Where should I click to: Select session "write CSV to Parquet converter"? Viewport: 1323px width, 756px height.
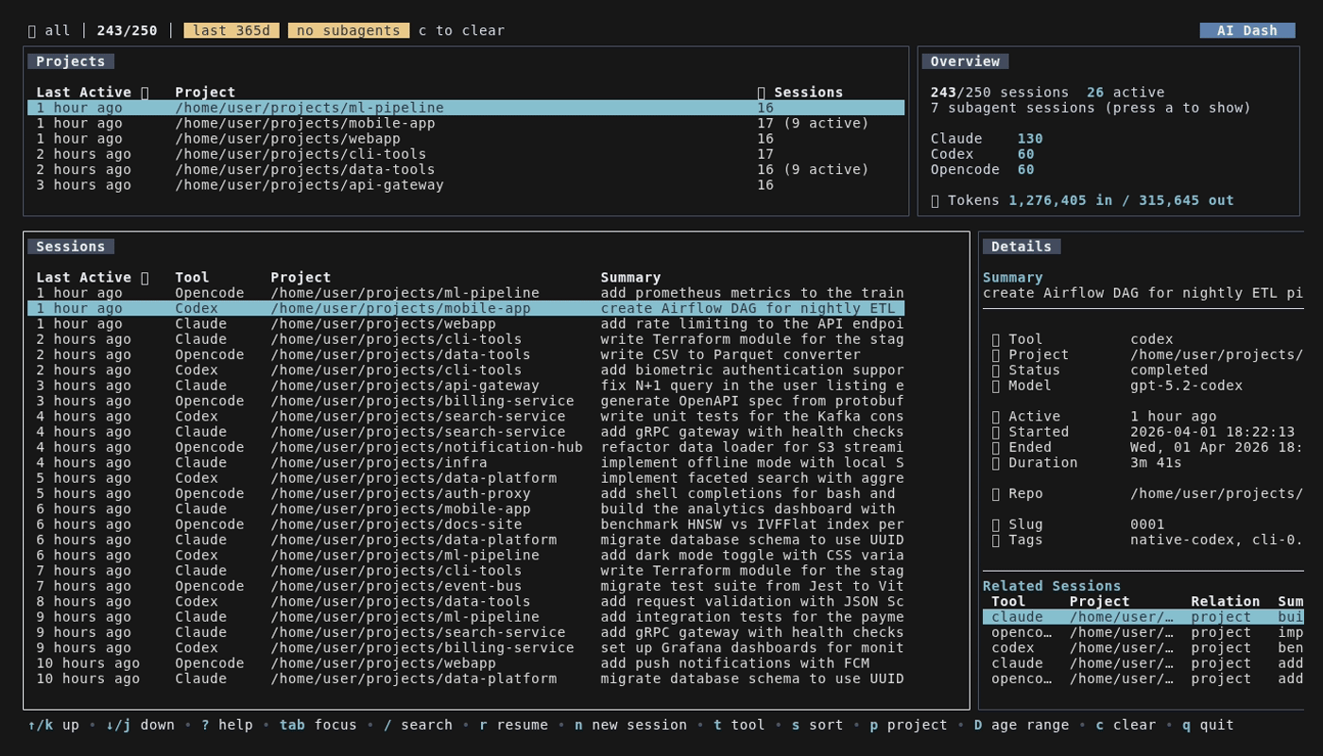click(x=466, y=354)
